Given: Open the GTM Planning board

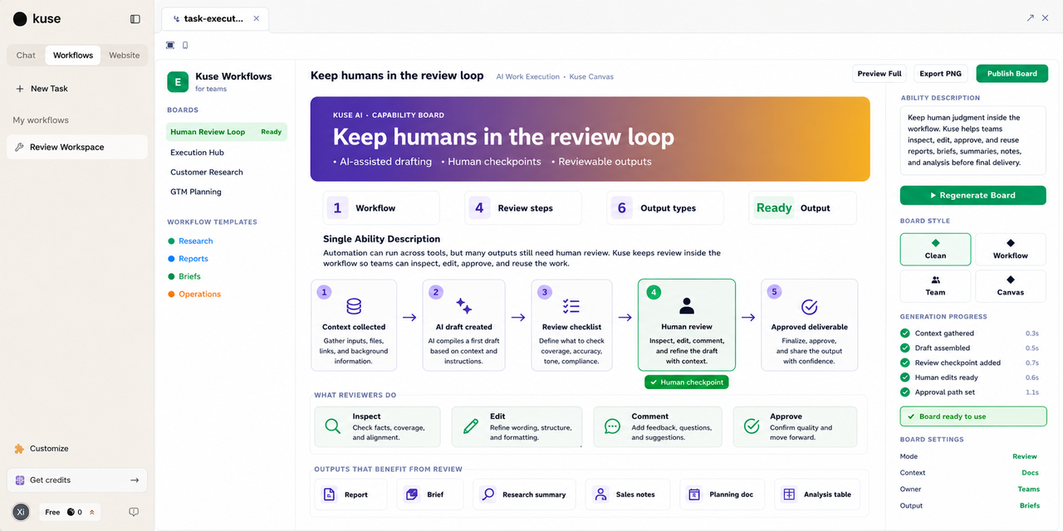Looking at the screenshot, I should coord(196,192).
